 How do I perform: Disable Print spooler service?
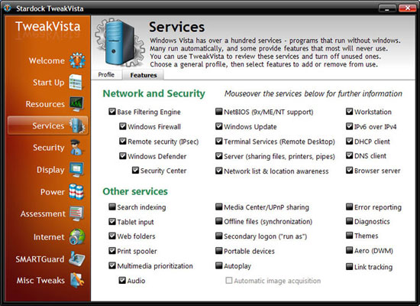coord(112,251)
